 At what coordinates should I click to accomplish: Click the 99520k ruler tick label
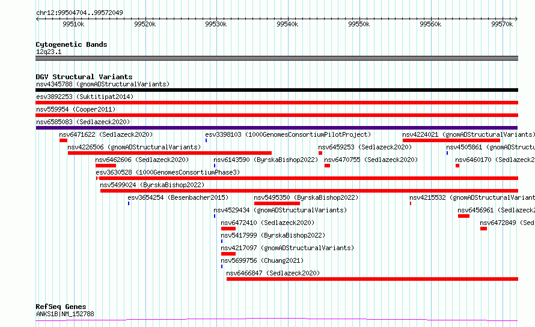pos(145,24)
